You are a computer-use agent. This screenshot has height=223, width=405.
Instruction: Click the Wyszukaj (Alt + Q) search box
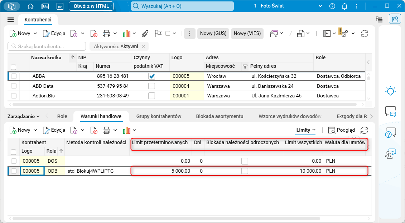tap(182, 6)
